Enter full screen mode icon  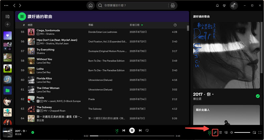(260, 132)
